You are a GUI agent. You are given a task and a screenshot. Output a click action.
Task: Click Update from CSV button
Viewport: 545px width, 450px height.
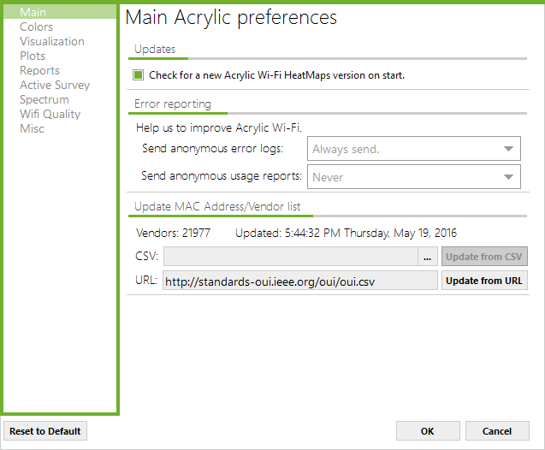(484, 257)
